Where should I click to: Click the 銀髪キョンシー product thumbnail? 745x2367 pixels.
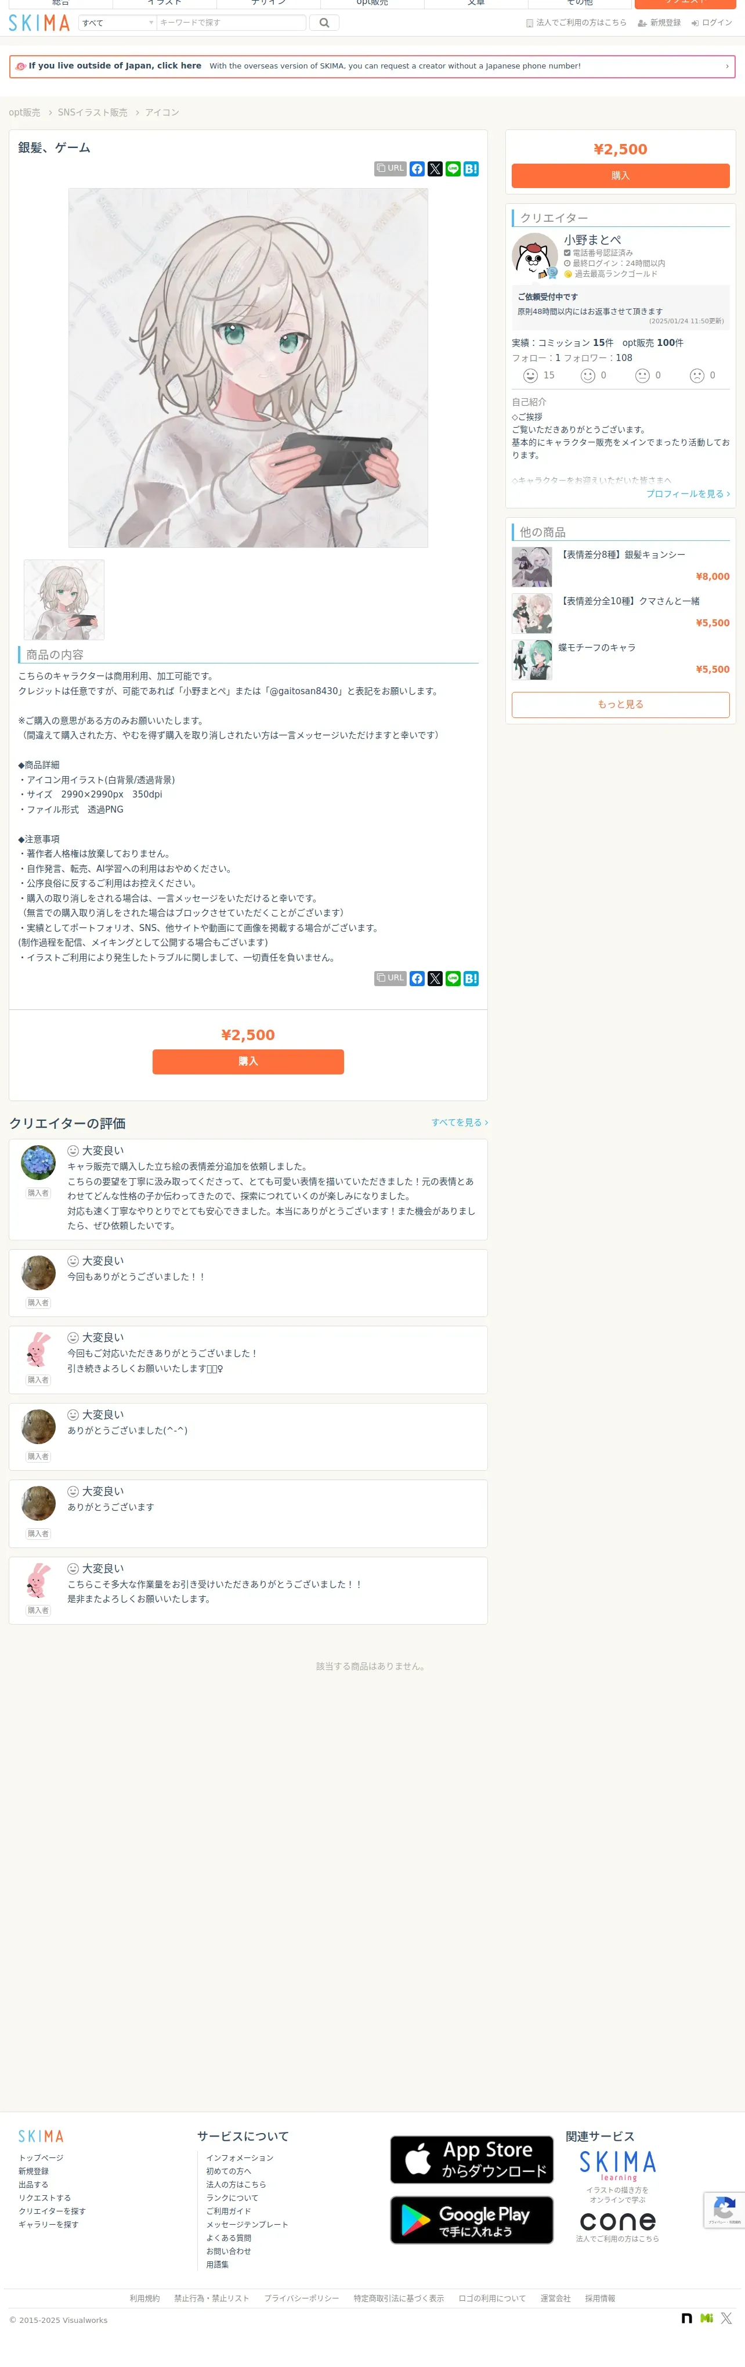532,567
